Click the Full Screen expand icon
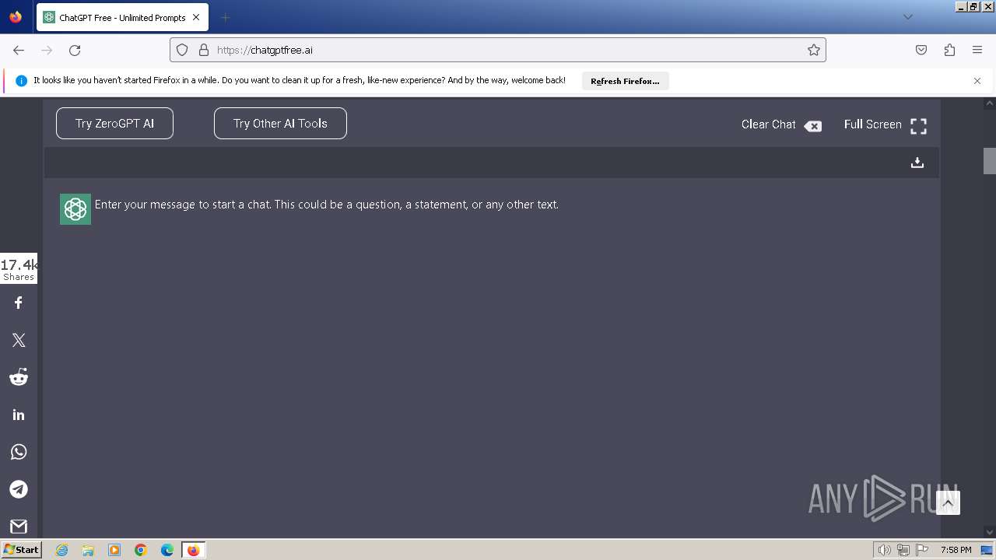The image size is (996, 560). pyautogui.click(x=919, y=126)
